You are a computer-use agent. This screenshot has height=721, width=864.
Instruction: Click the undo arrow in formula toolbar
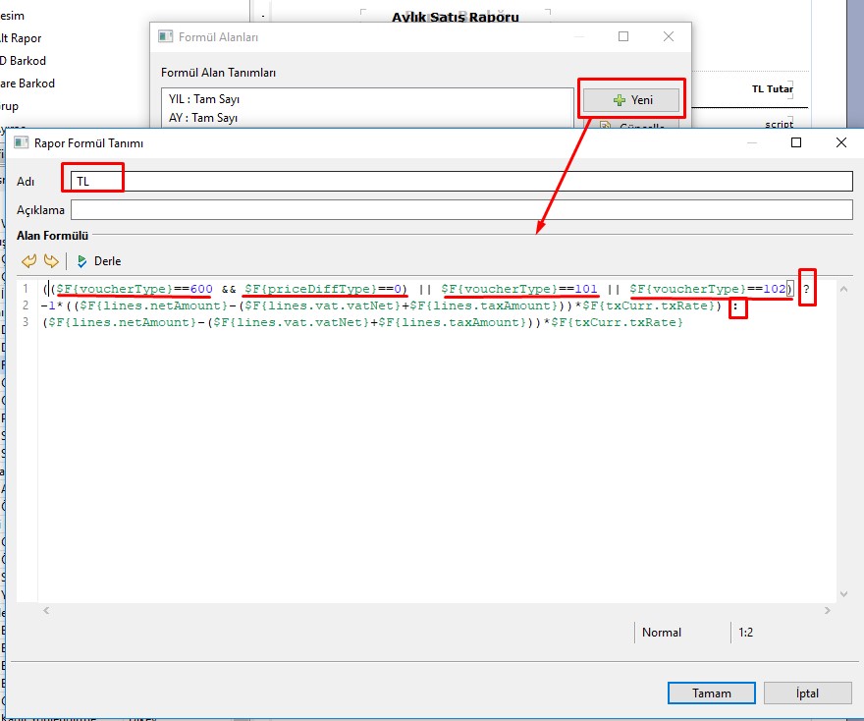point(28,261)
